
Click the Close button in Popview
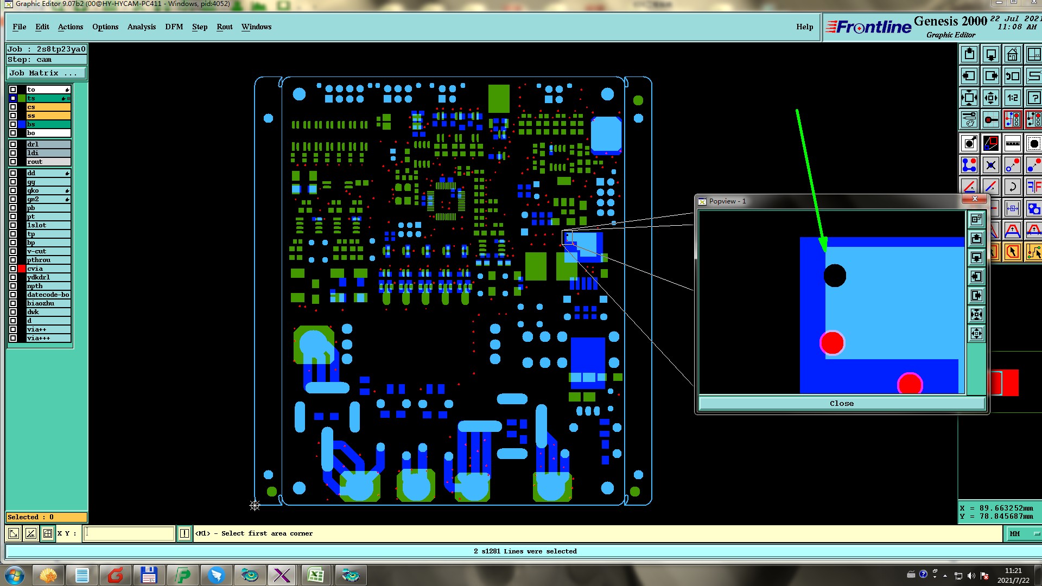841,403
